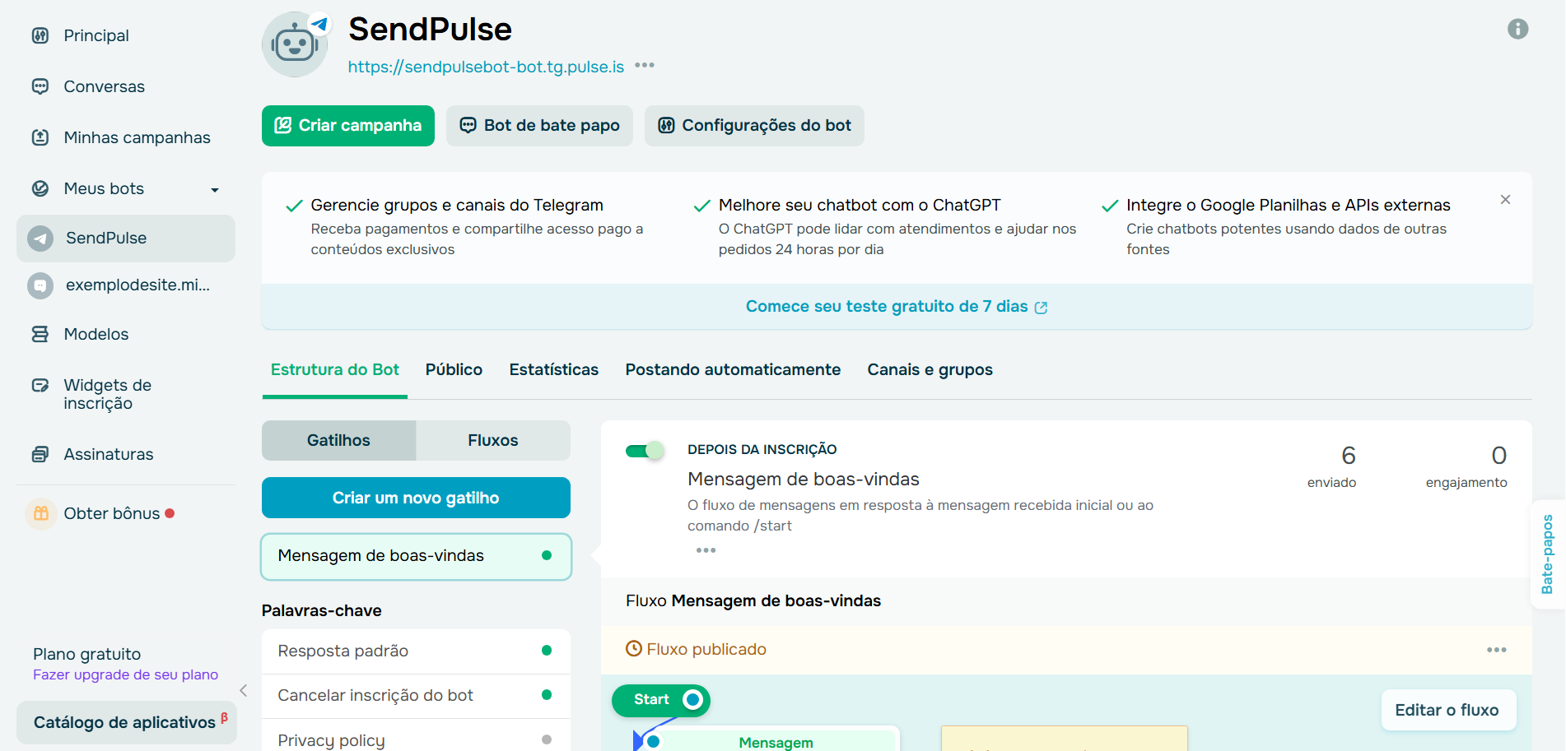Screen dimensions: 1566x751
Task: Switch to Público tab
Action: tap(454, 370)
